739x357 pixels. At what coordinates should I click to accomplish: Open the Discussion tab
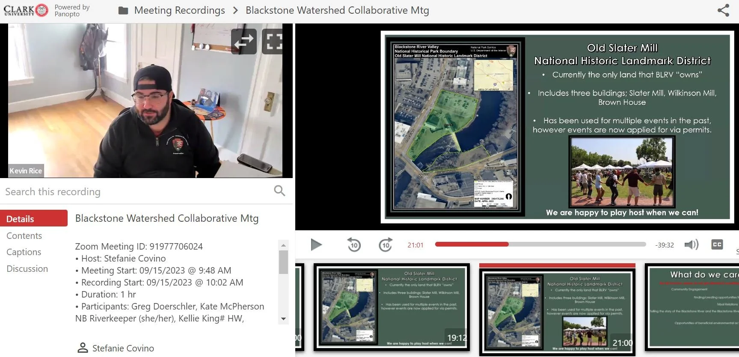coord(27,269)
